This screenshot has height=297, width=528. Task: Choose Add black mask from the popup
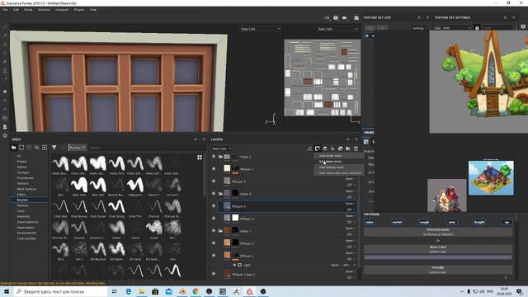(x=339, y=162)
